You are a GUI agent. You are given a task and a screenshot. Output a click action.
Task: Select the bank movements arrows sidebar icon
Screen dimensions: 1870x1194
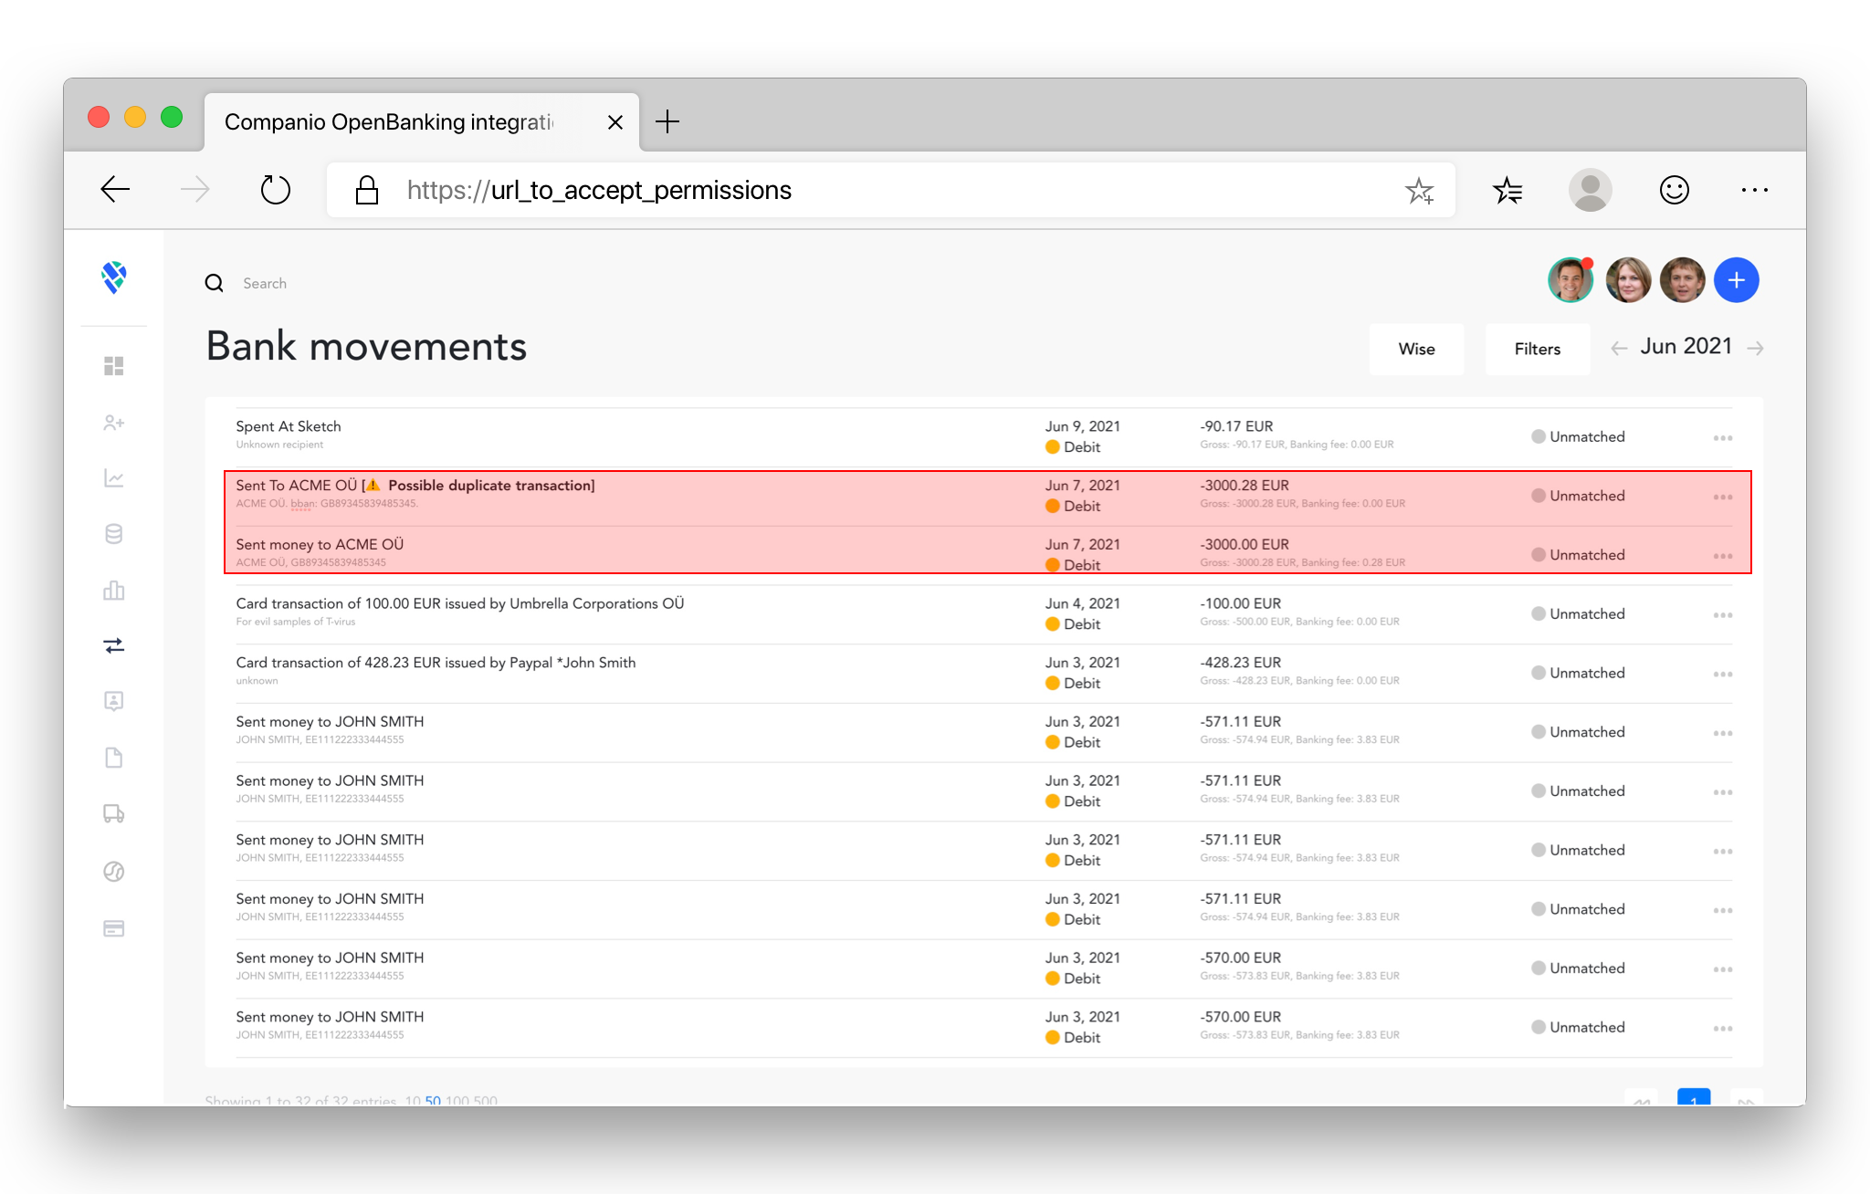[x=113, y=645]
